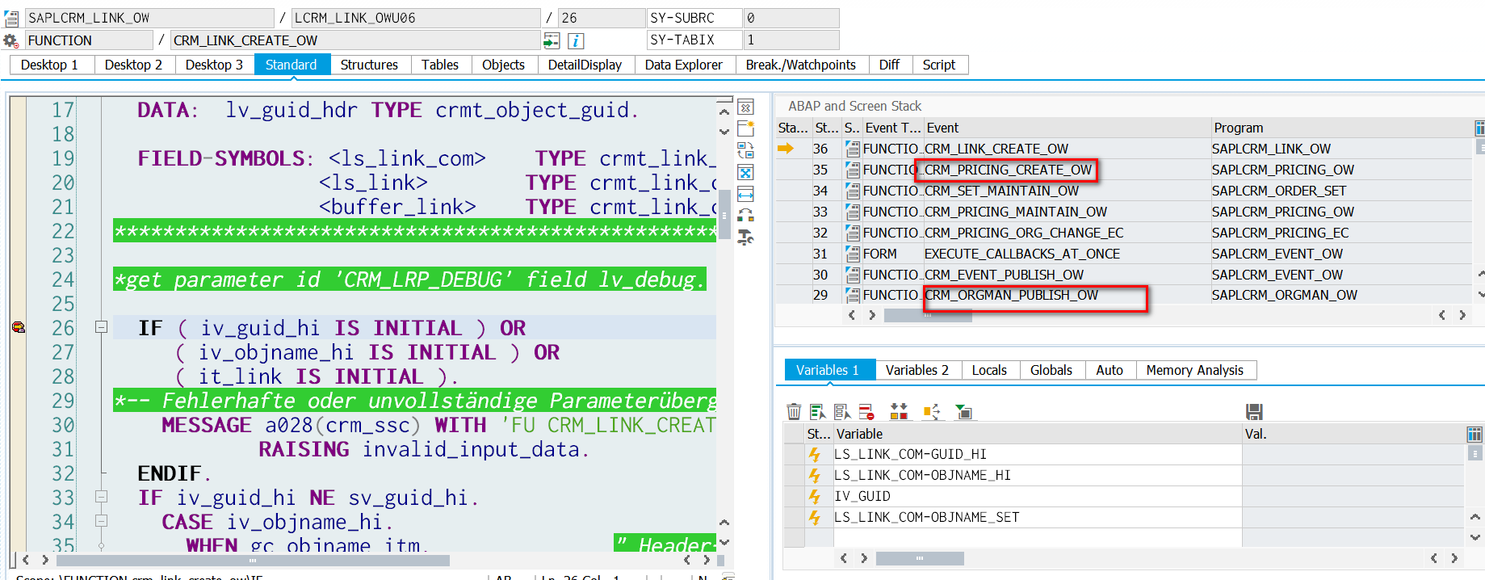Collapse the IF block at line 26
The image size is (1485, 580).
(101, 327)
